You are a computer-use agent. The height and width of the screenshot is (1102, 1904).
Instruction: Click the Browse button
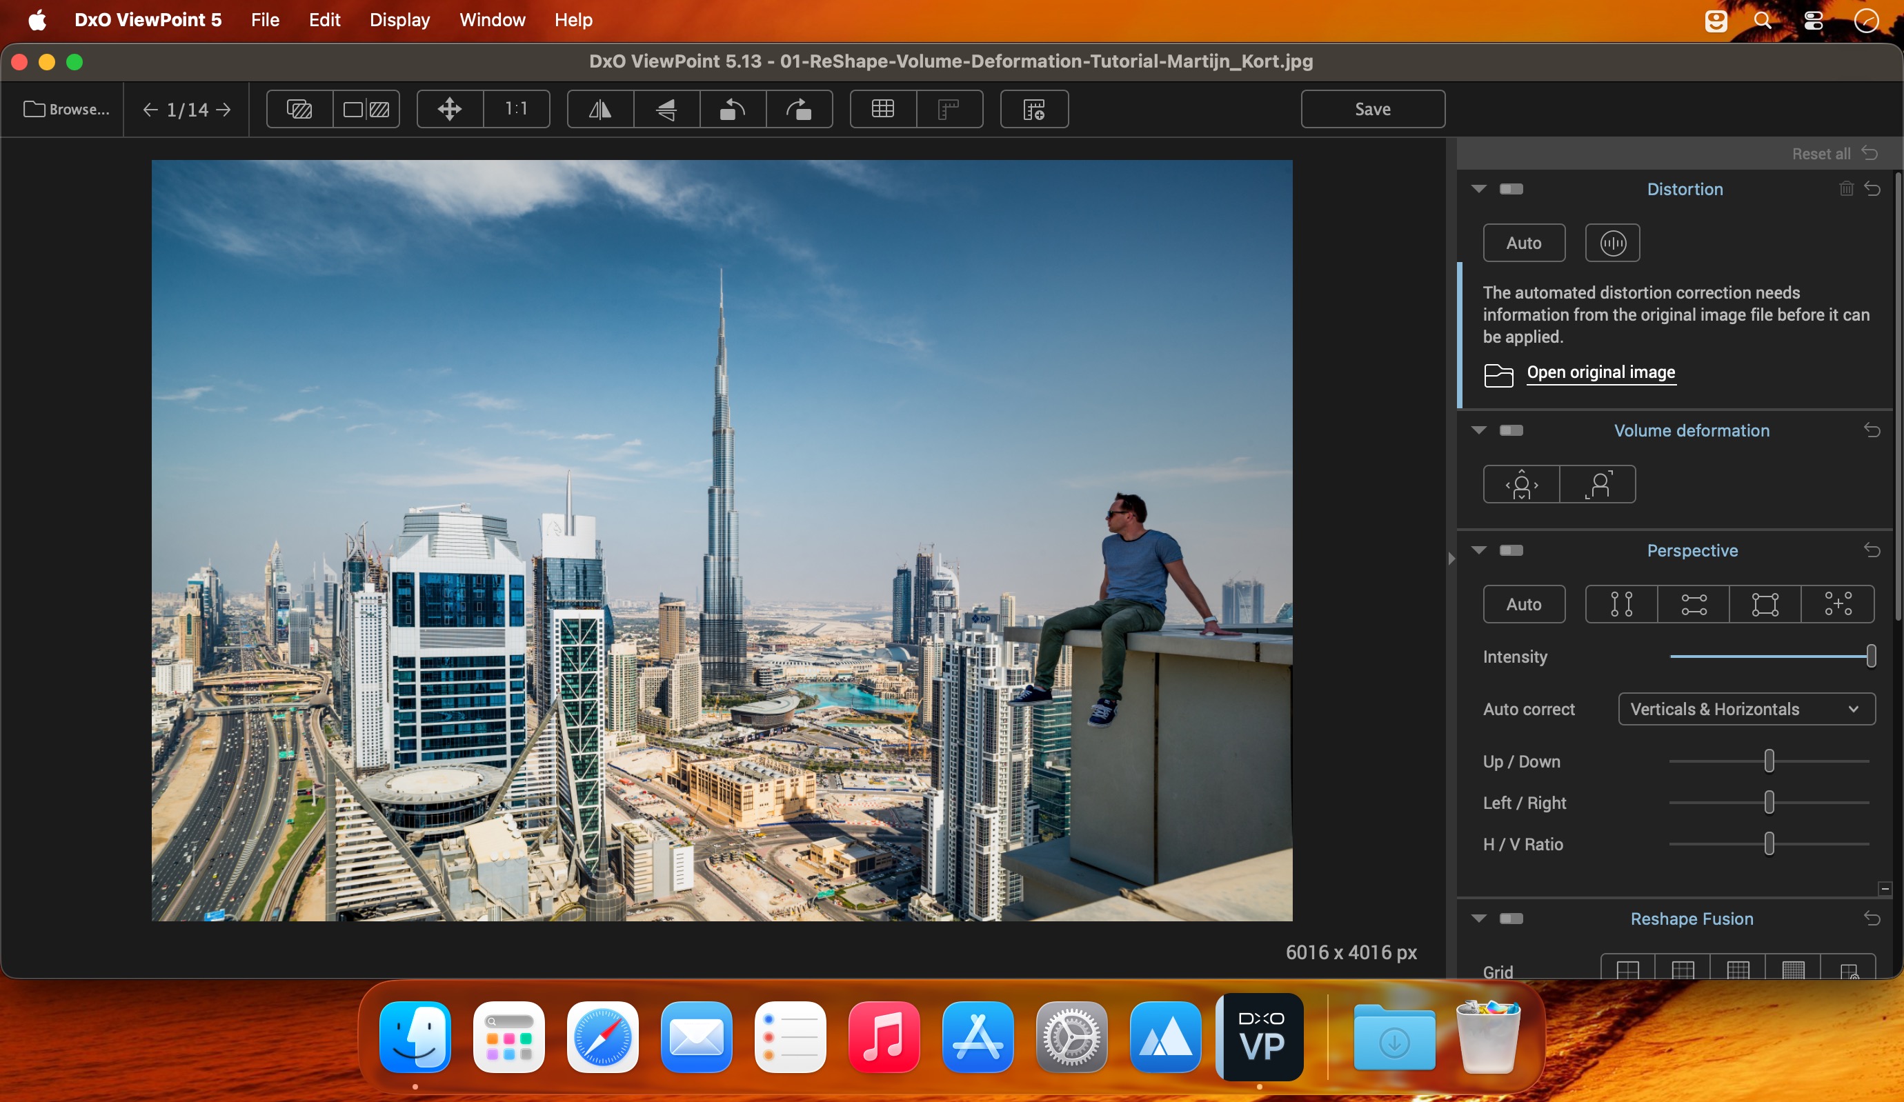(x=66, y=110)
